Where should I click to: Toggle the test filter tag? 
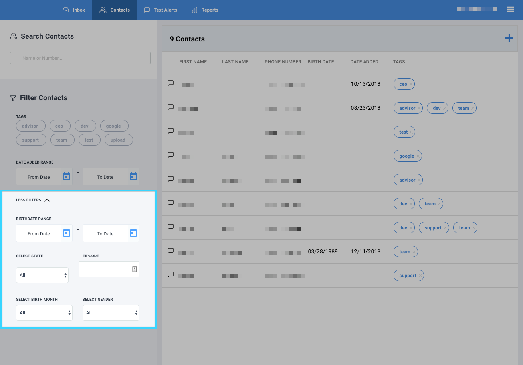pos(89,140)
